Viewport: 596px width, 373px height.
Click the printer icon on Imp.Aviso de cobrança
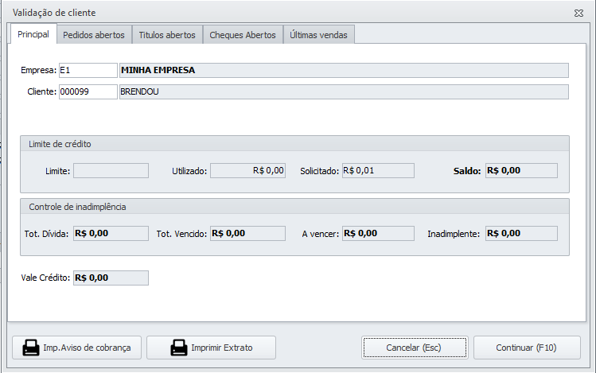pos(30,348)
